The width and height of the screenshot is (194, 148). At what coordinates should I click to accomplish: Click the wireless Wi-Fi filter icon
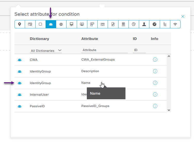tap(175, 24)
